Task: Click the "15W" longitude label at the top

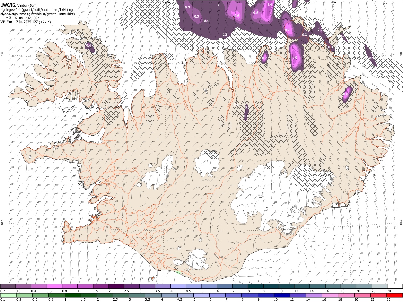Action: (333, 2)
